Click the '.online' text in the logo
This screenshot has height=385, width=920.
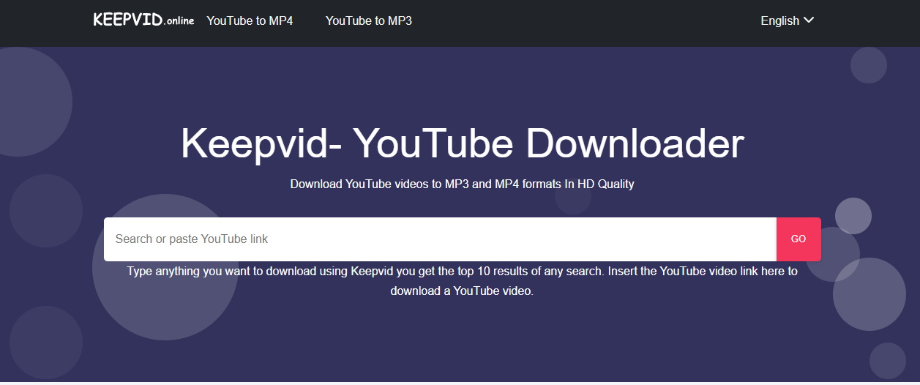179,21
